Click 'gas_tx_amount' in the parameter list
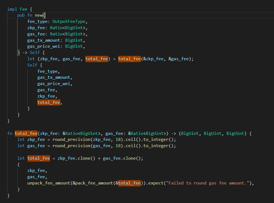The height and width of the screenshot is (203, 274). [43, 40]
